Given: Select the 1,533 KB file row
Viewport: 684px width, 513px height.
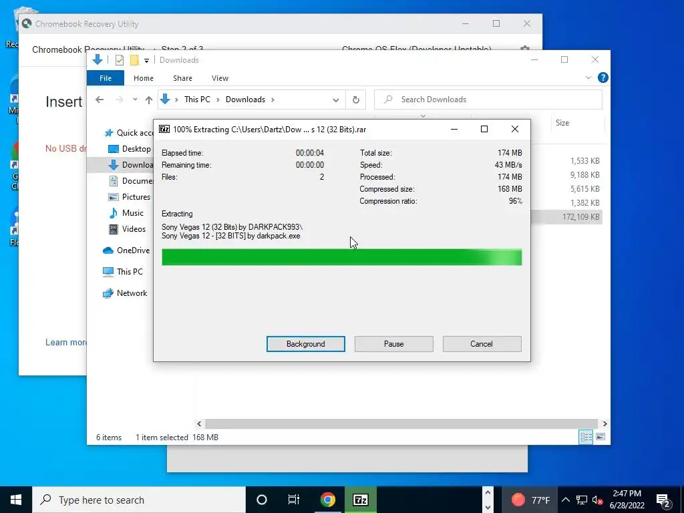Looking at the screenshot, I should pyautogui.click(x=566, y=161).
